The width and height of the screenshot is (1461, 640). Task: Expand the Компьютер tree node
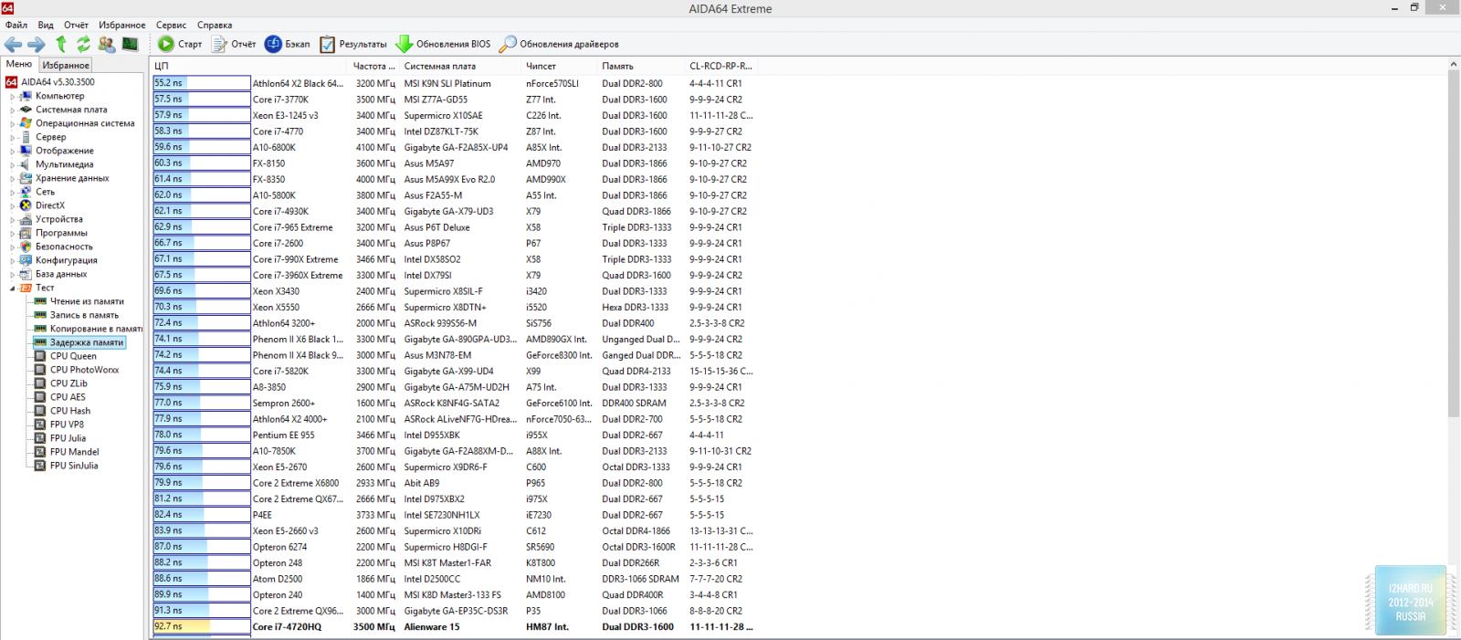coord(12,96)
